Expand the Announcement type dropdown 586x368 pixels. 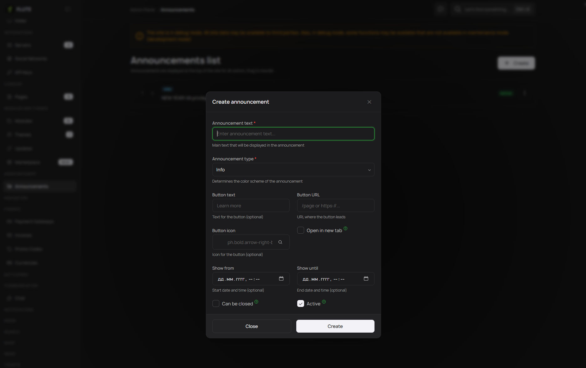pyautogui.click(x=293, y=170)
